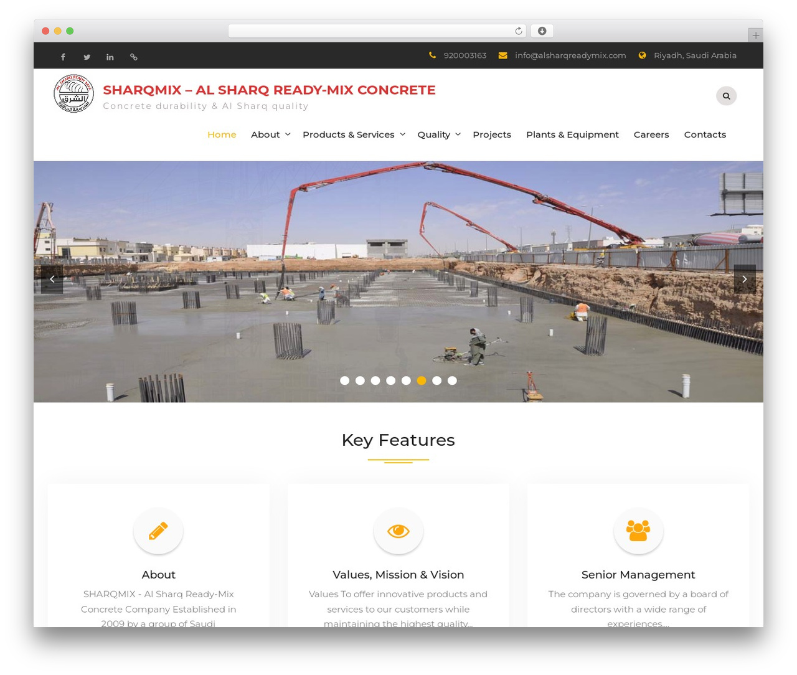The width and height of the screenshot is (797, 675).
Task: Select the seventh slider dot
Action: [x=437, y=380]
